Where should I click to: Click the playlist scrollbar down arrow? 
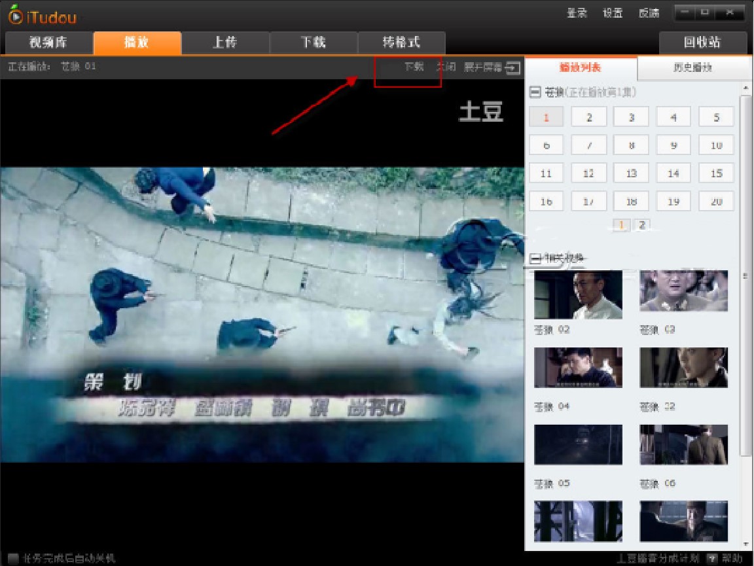[746, 544]
